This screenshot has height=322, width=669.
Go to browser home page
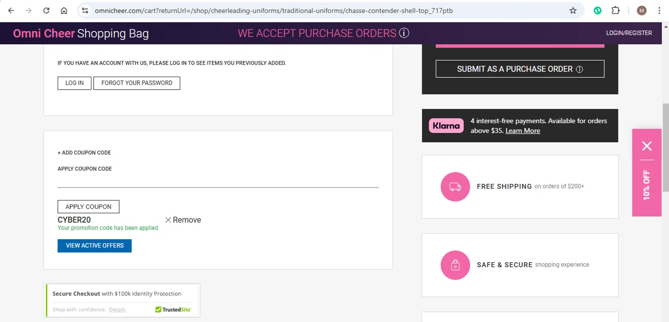tap(64, 11)
